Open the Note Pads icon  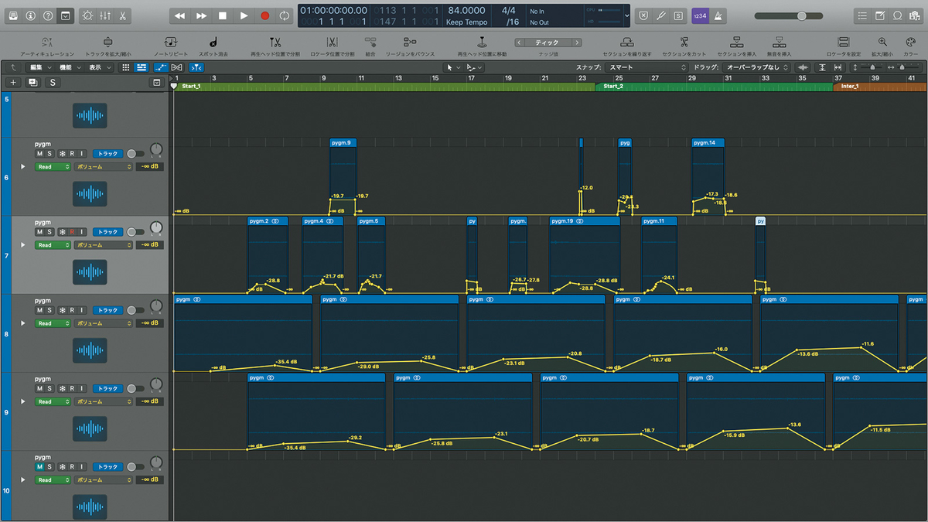pos(880,15)
